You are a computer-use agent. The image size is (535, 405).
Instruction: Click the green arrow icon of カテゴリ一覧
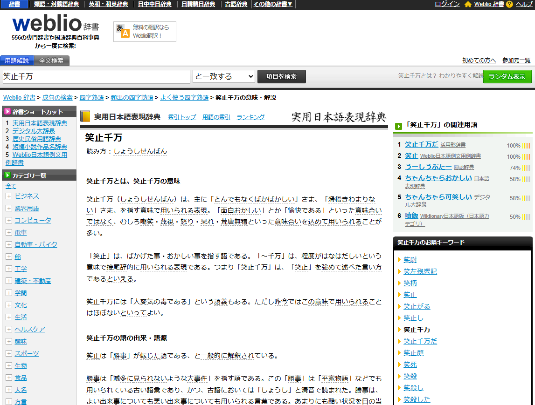tap(7, 175)
